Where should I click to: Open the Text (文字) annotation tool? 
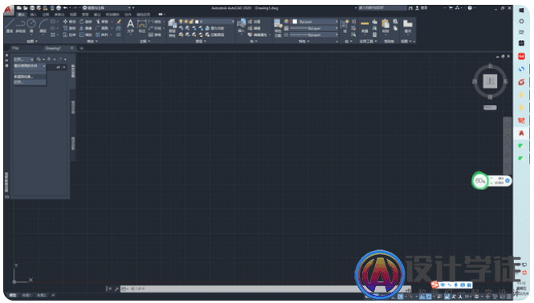tap(130, 26)
